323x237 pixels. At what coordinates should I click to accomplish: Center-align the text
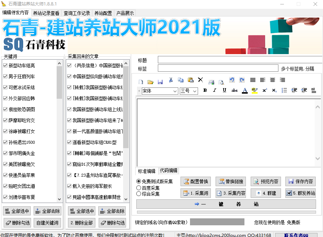click(273, 80)
